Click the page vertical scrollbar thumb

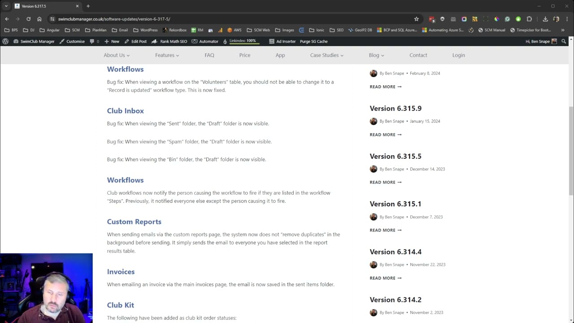pyautogui.click(x=571, y=150)
